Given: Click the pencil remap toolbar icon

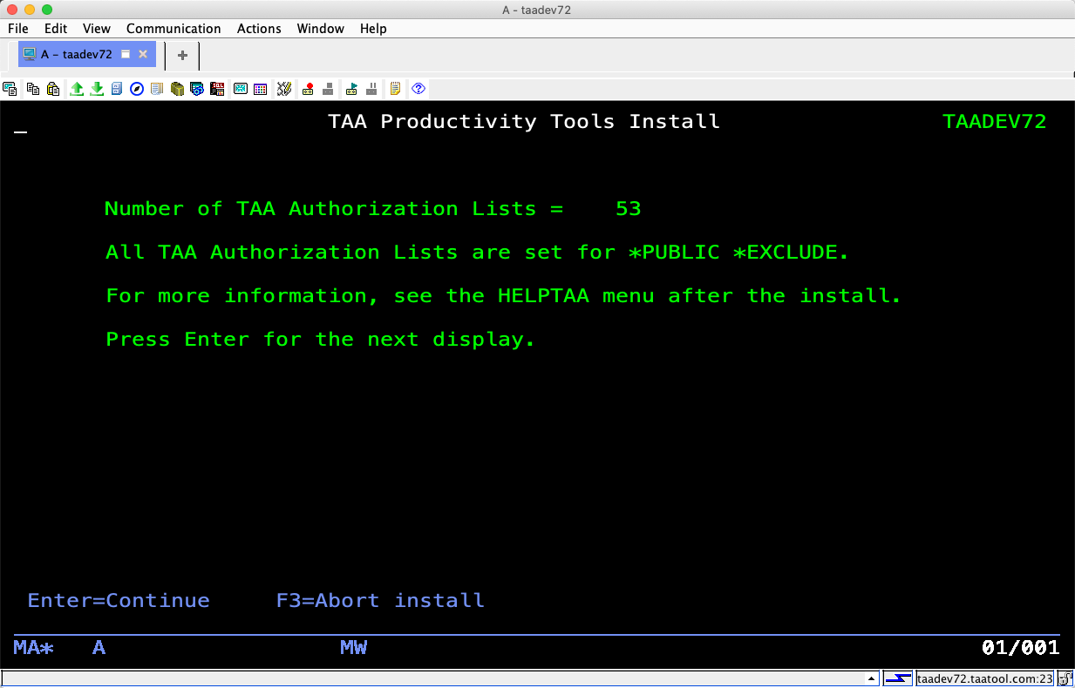Looking at the screenshot, I should coord(283,89).
